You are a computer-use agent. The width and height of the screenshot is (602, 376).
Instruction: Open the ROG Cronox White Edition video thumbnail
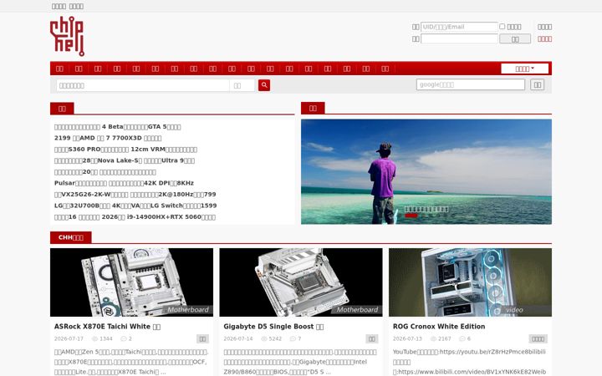pos(470,282)
